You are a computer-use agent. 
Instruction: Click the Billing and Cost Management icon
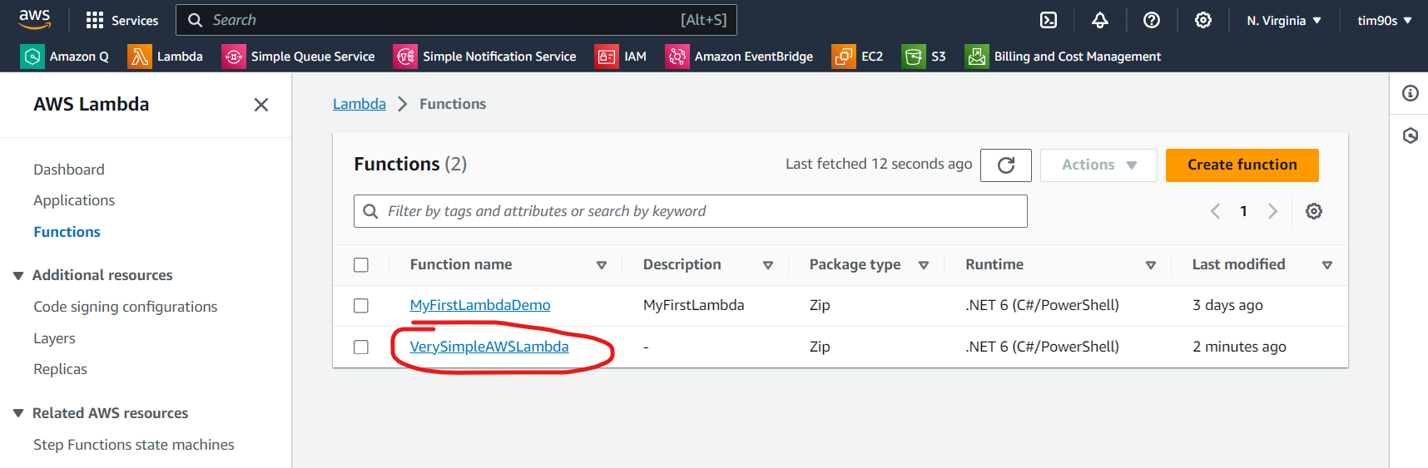click(x=977, y=57)
